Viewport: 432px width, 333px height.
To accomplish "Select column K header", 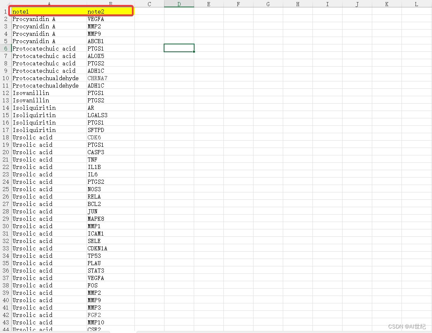I will 387,4.
